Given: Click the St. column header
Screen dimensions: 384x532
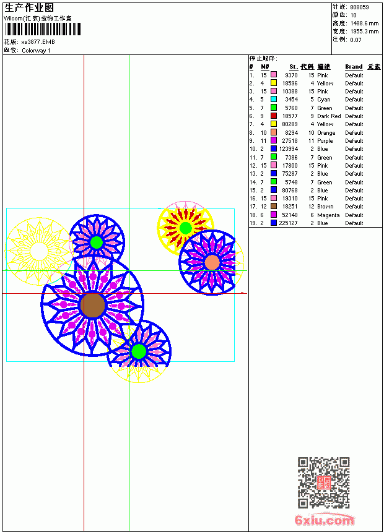Looking at the screenshot, I should [294, 67].
